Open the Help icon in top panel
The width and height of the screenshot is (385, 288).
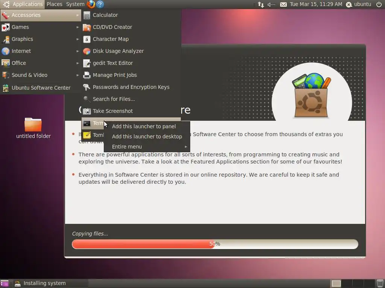point(100,4)
